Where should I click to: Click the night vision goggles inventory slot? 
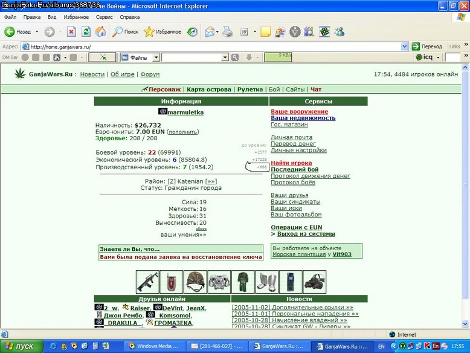coord(314,282)
